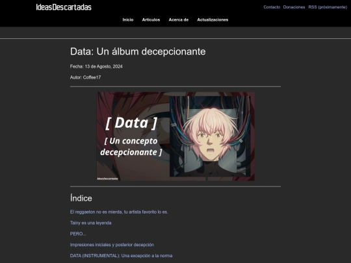Go to "Impresiones iniciales y posterior decepción"
This screenshot has width=351, height=263.
click(x=112, y=245)
